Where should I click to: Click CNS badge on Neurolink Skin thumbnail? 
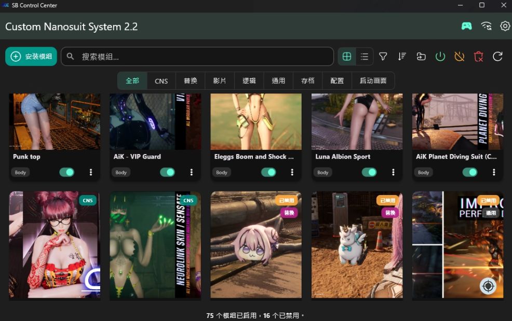tap(188, 200)
